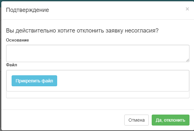194x131 pixels.
Task: Click the word несогласия in the question
Action: pos(142,31)
